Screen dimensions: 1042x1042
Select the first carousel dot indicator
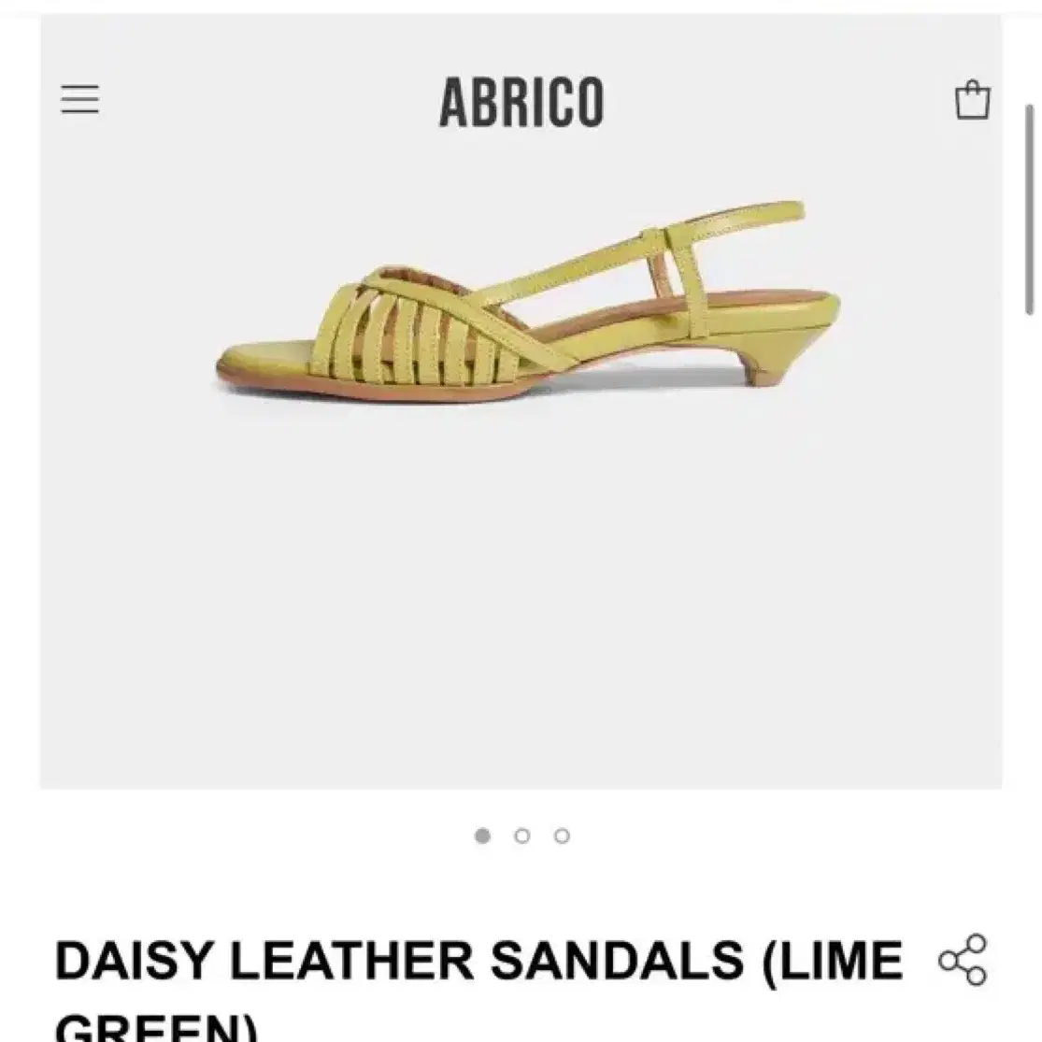482,835
